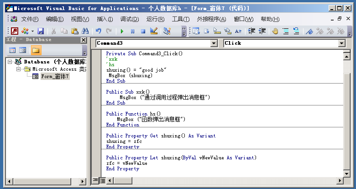Undo the last edit

98,31
